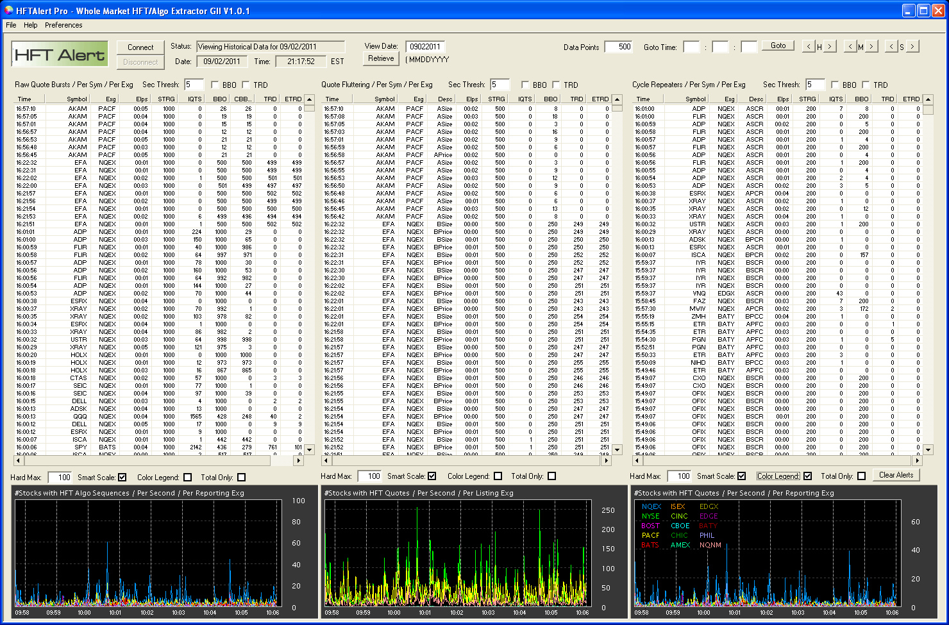Toggle Color Legend under Raw Quote Bursts

(x=187, y=477)
